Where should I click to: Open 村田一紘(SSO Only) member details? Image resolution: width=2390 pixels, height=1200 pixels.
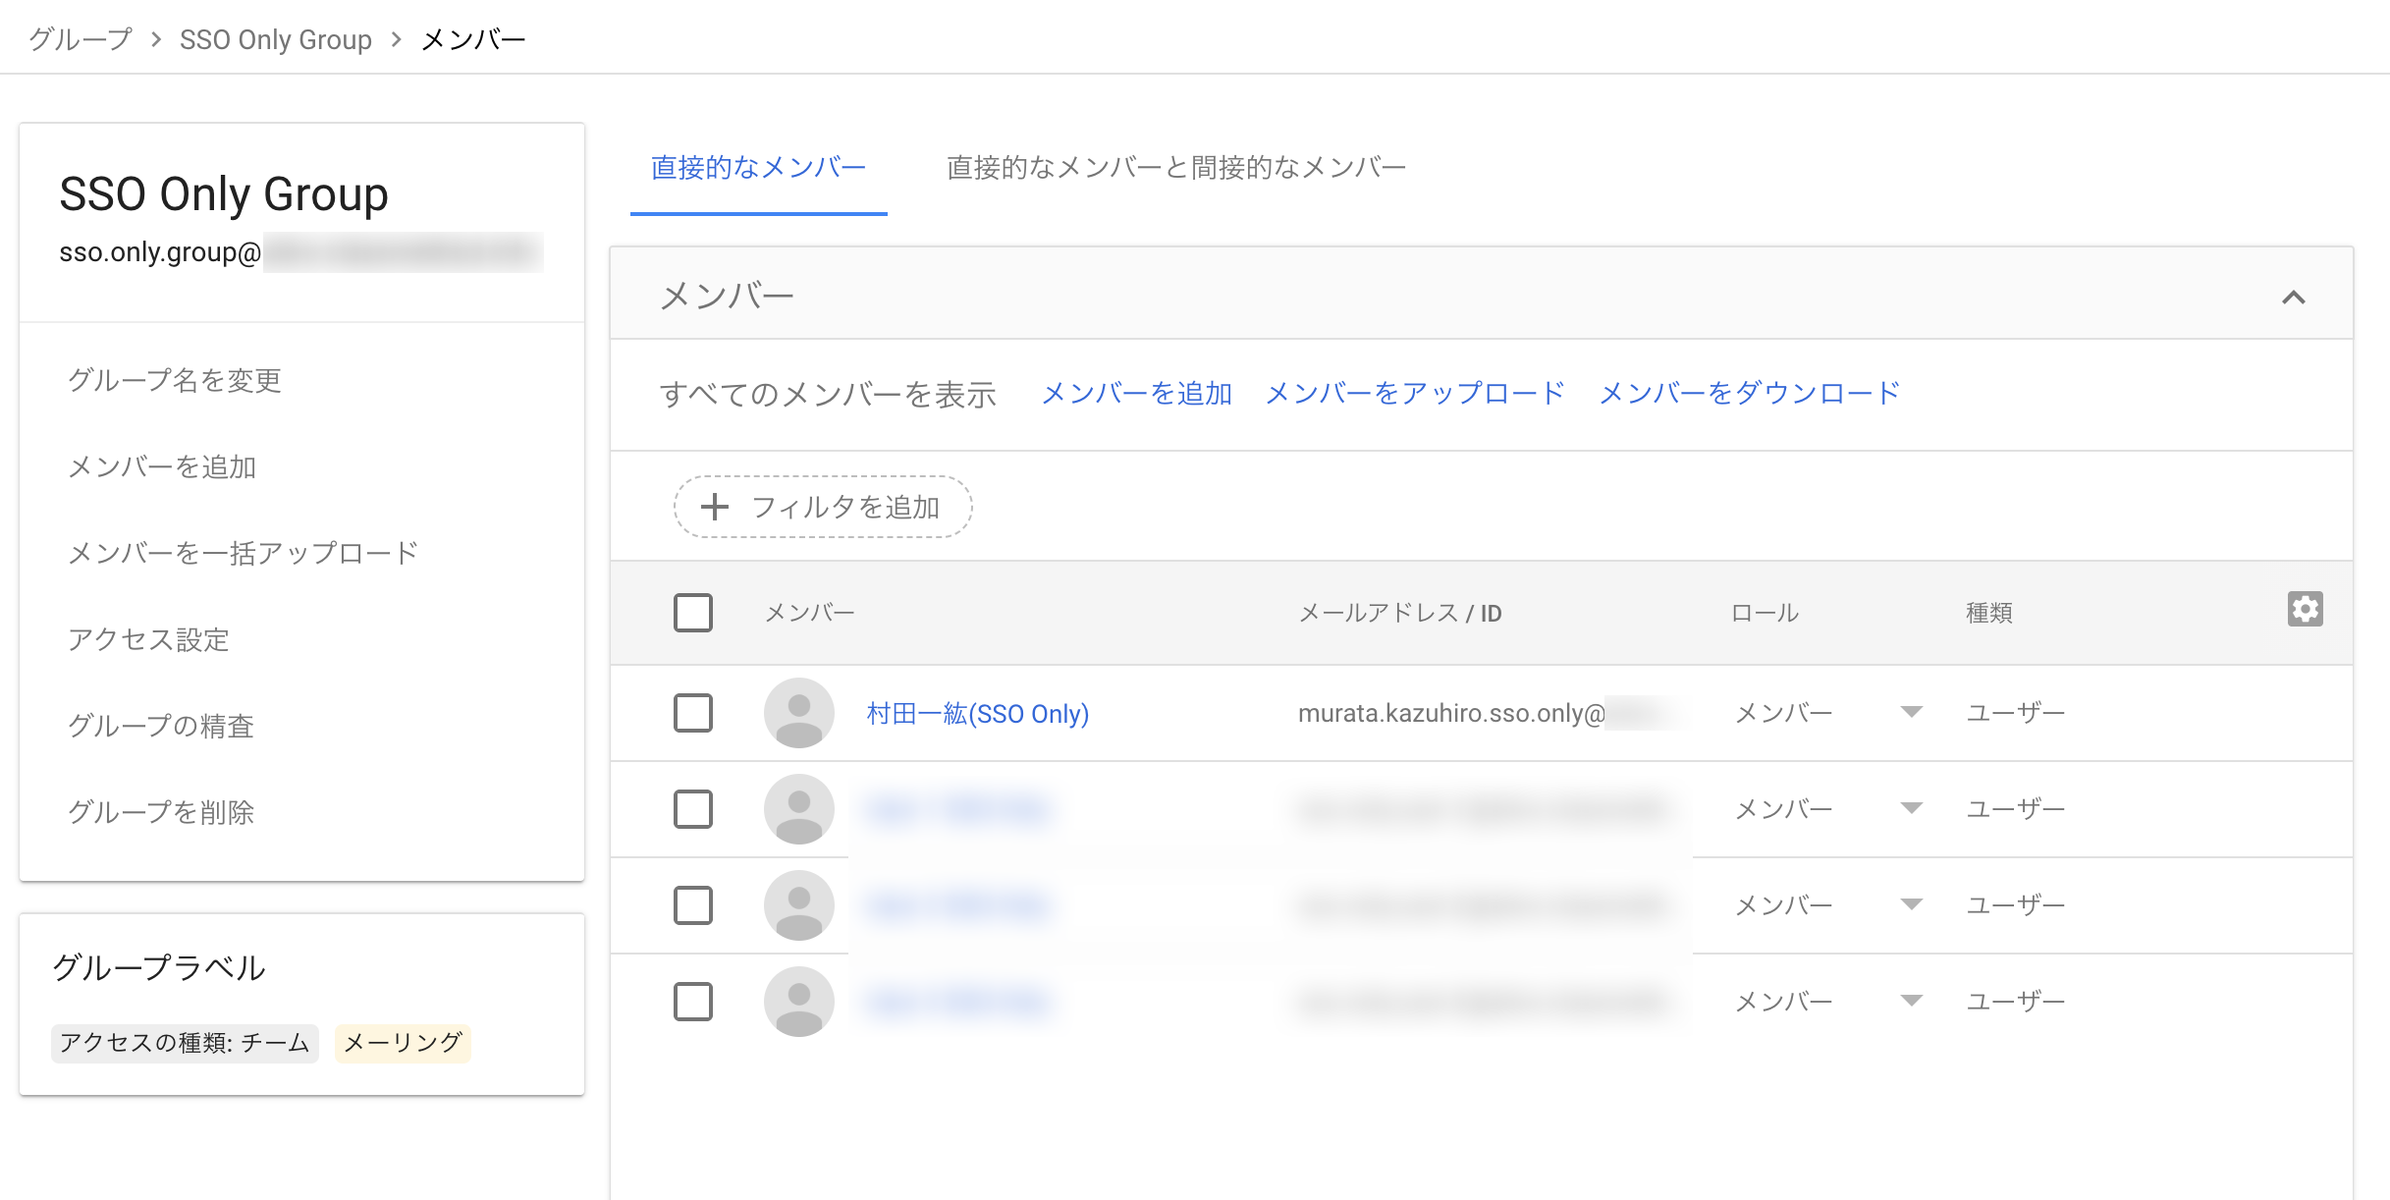pos(979,713)
